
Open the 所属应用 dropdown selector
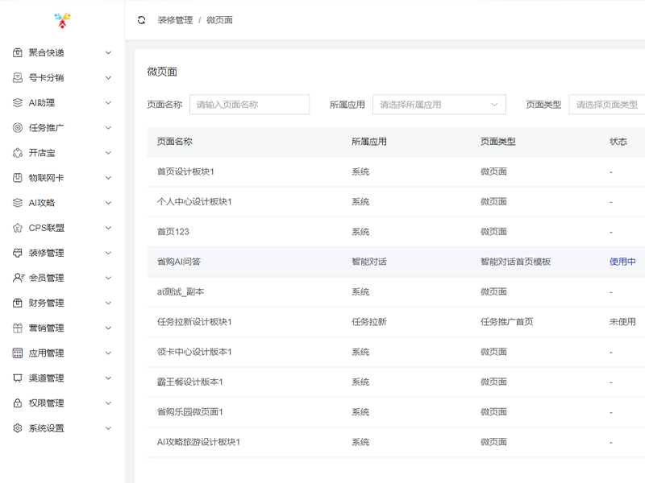point(438,104)
